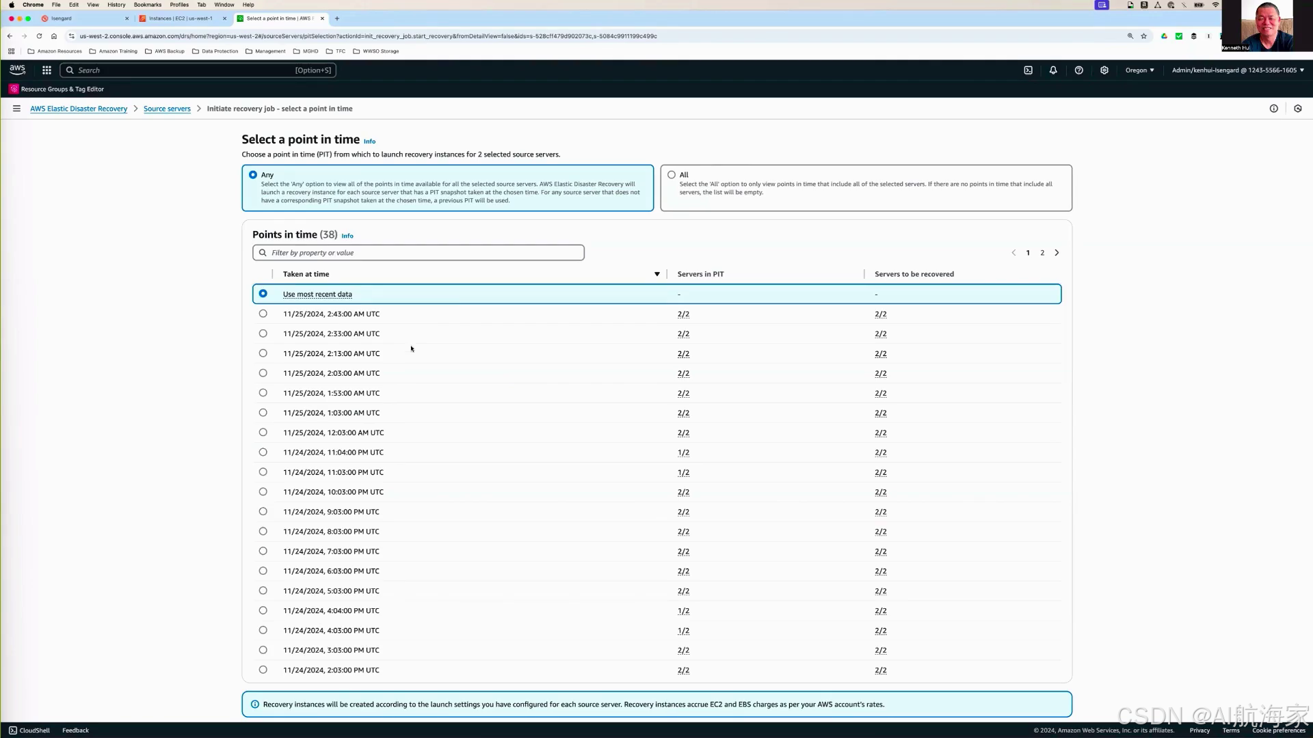Click the Filter by property or value field
This screenshot has height=738, width=1313.
(x=419, y=253)
